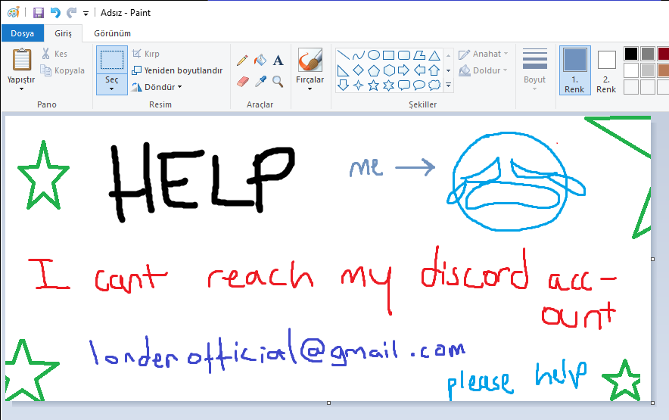Select the Fill with color bucket tool
Screen dimensions: 669x420
[x=260, y=61]
